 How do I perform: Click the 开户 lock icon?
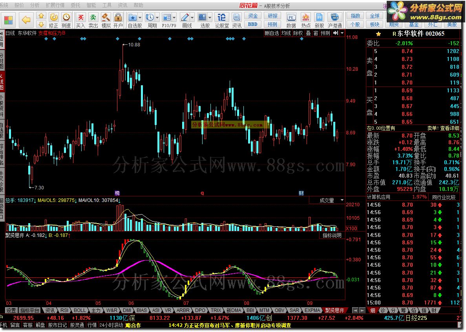[x=118, y=20]
